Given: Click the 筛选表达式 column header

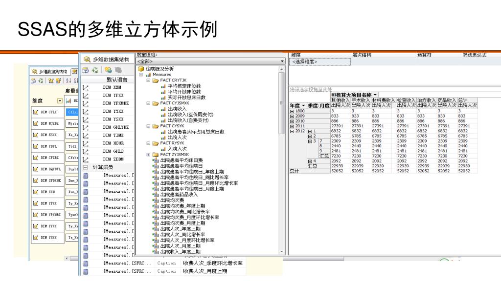Looking at the screenshot, I should click(x=474, y=55).
